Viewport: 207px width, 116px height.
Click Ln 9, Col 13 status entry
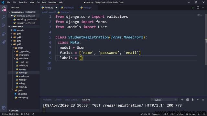pyautogui.click(x=145, y=114)
